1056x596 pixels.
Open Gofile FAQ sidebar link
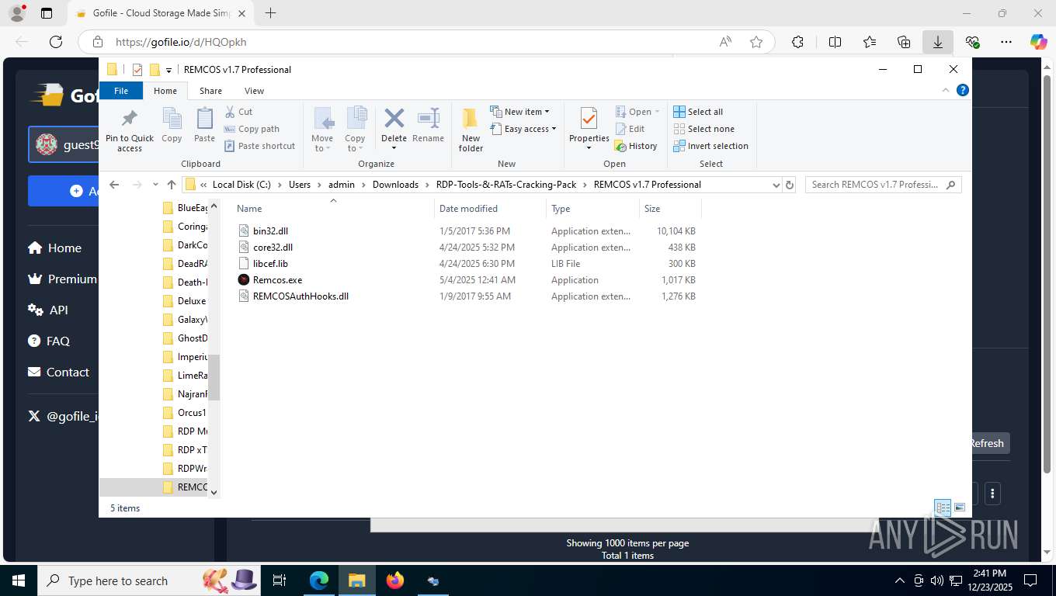click(x=49, y=341)
